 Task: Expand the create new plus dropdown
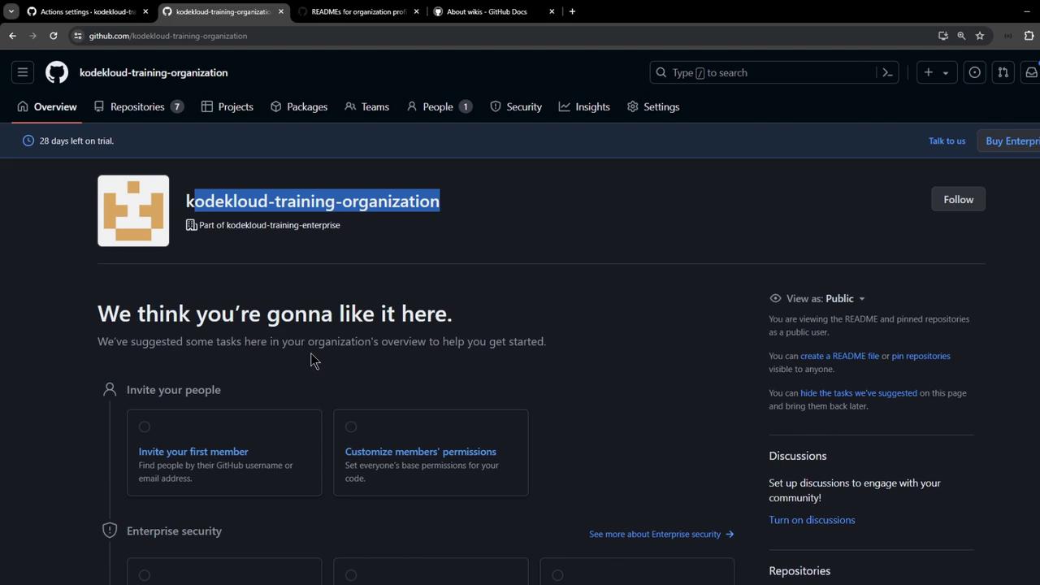tap(936, 72)
